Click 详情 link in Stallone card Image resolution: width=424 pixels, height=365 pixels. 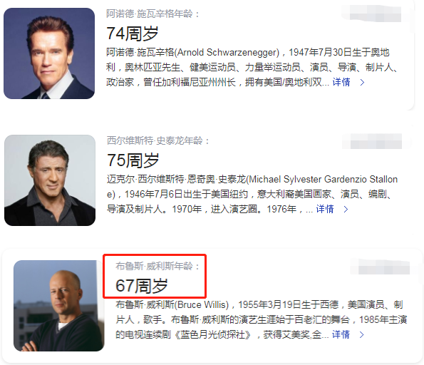[325, 209]
